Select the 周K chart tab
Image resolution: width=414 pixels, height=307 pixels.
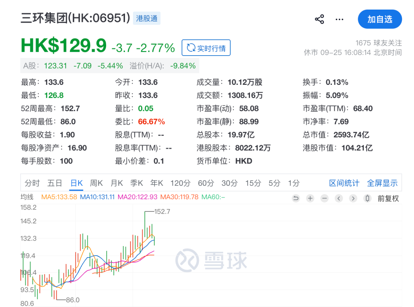[96, 183]
